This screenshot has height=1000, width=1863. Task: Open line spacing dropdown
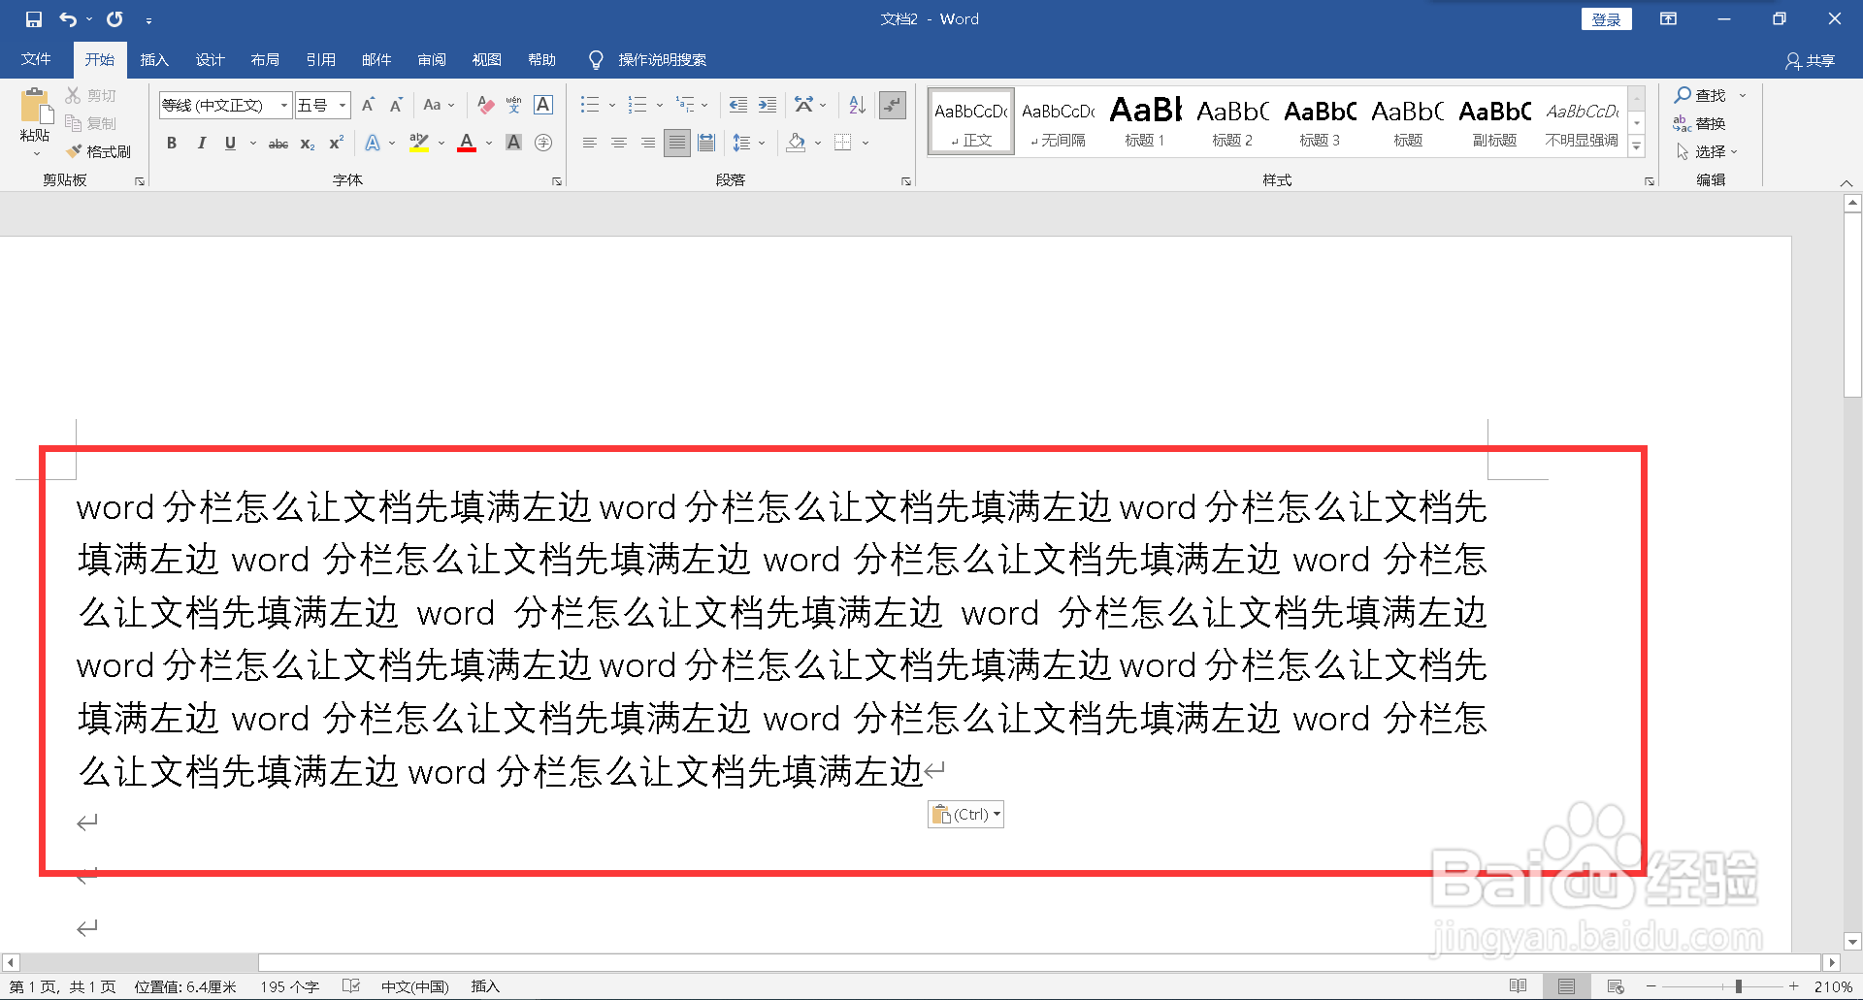tap(749, 143)
